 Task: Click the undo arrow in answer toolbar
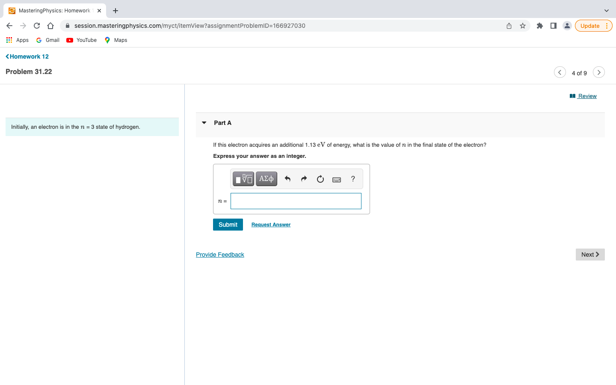coord(287,179)
